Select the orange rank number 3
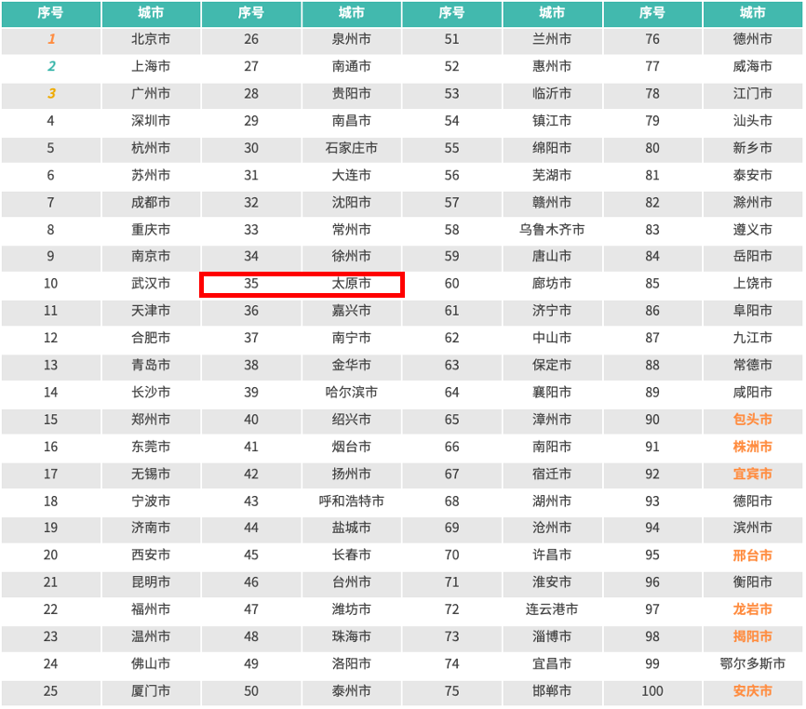Image resolution: width=806 pixels, height=709 pixels. (51, 93)
